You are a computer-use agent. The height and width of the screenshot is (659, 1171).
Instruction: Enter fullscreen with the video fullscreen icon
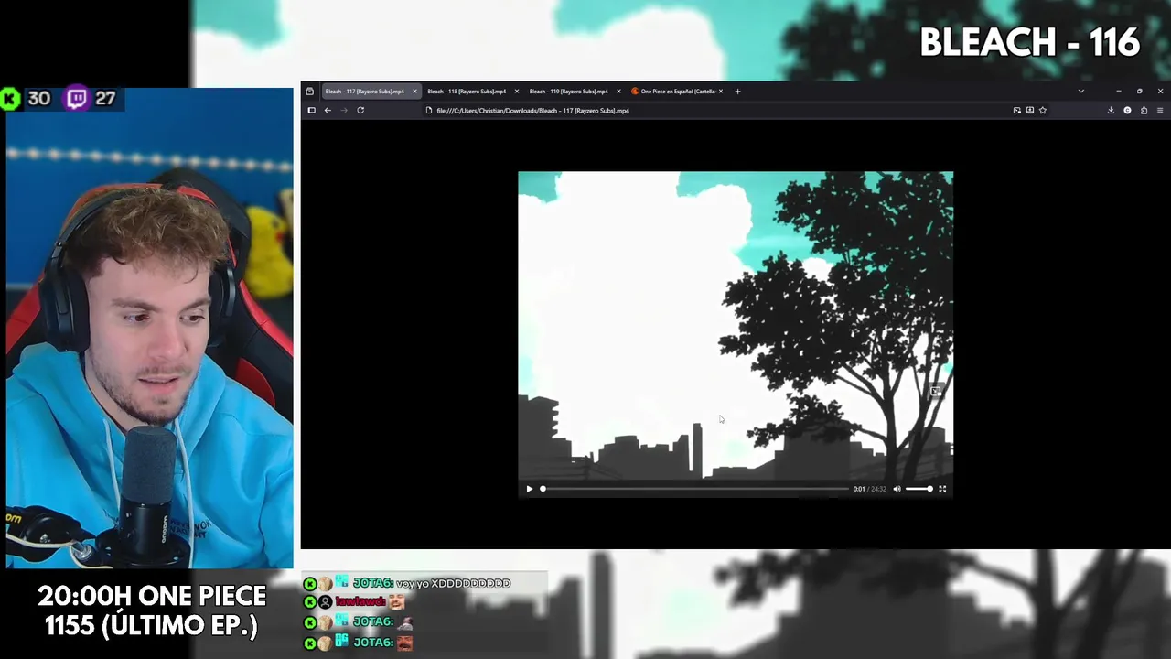point(942,489)
